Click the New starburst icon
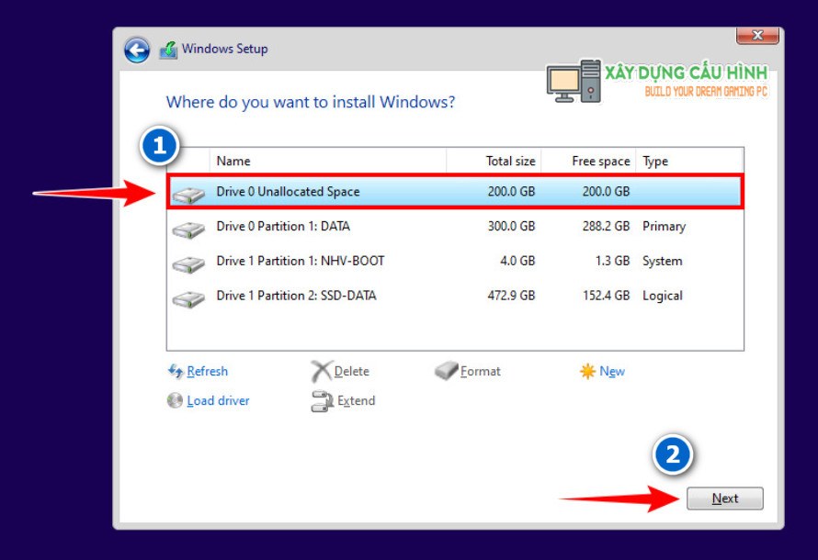818x560 pixels. tap(587, 371)
